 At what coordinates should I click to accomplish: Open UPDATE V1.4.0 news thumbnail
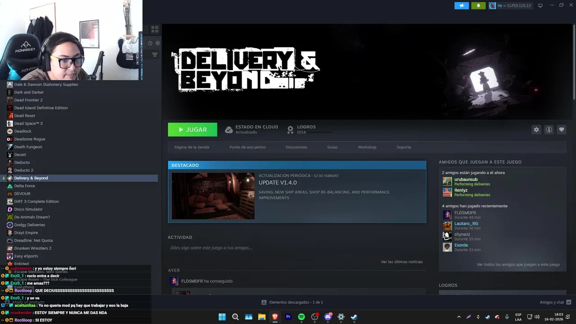[213, 196]
